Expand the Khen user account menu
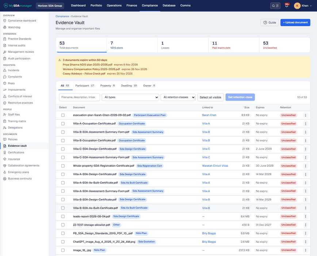 coord(303,5)
